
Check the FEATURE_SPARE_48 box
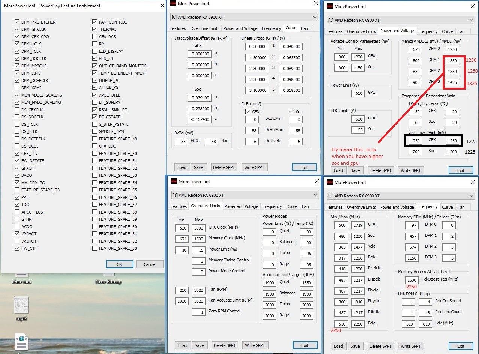pyautogui.click(x=94, y=139)
